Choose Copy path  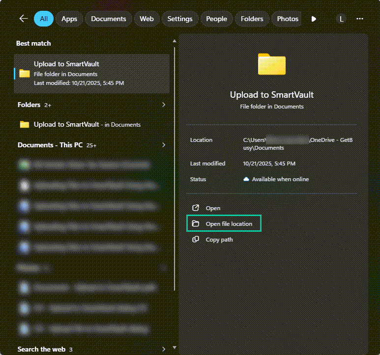click(219, 240)
